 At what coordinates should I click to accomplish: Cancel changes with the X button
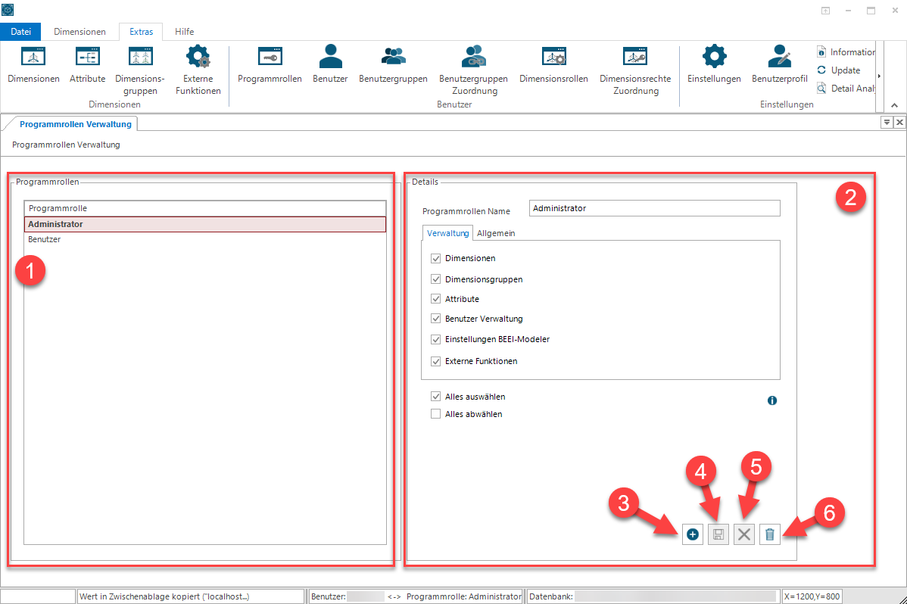tap(744, 534)
